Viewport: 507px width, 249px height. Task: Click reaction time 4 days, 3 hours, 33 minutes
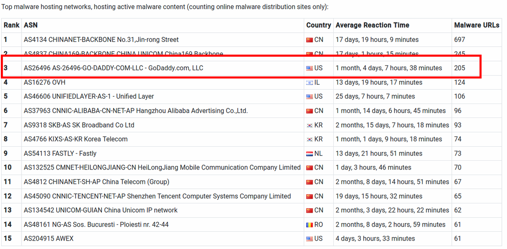tap(376, 239)
